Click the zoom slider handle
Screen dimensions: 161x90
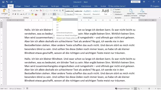(149, 88)
